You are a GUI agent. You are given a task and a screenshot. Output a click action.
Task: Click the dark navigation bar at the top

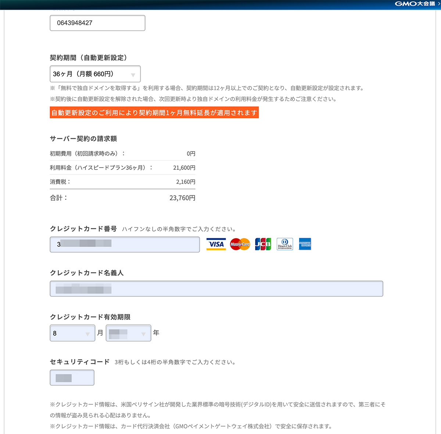tap(220, 4)
